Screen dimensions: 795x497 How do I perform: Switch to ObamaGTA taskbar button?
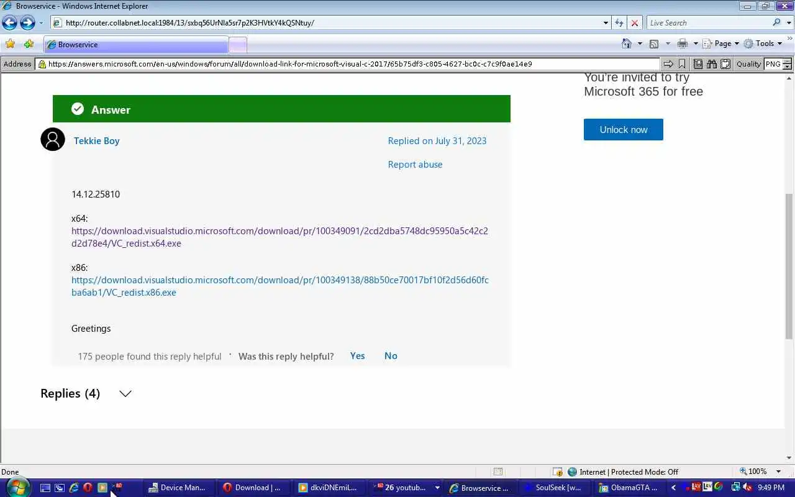(x=630, y=488)
